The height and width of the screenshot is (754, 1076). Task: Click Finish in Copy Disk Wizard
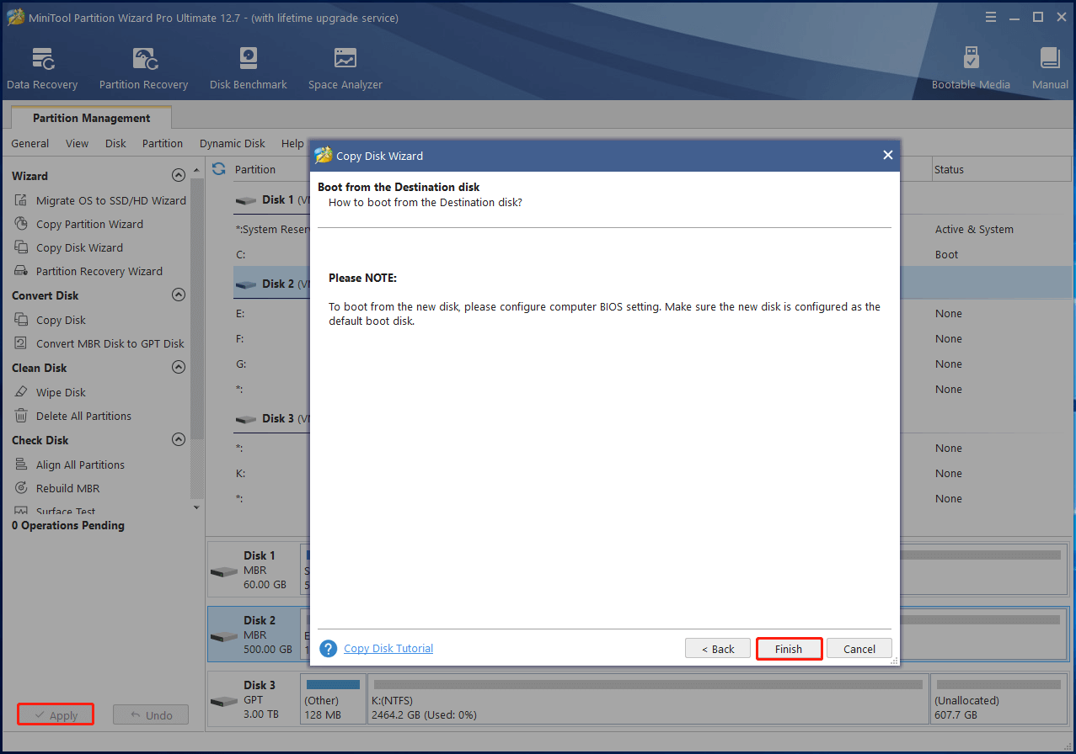click(789, 649)
